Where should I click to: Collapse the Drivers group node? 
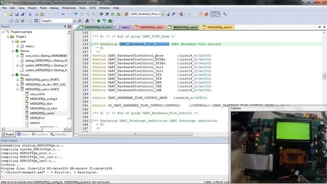point(13,75)
